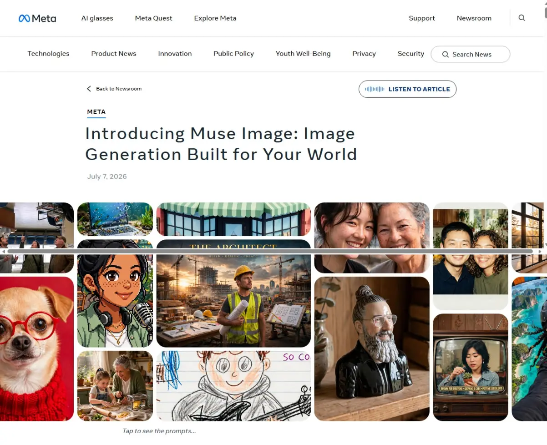Image resolution: width=547 pixels, height=445 pixels.
Task: Open the green striped awning storefront image
Action: pyautogui.click(x=233, y=219)
